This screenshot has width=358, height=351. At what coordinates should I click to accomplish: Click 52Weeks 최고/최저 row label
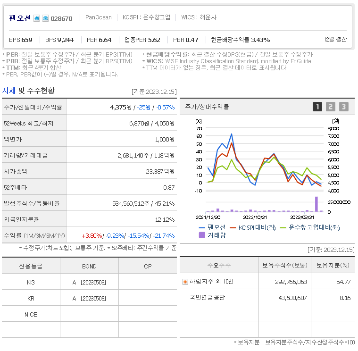[29, 123]
